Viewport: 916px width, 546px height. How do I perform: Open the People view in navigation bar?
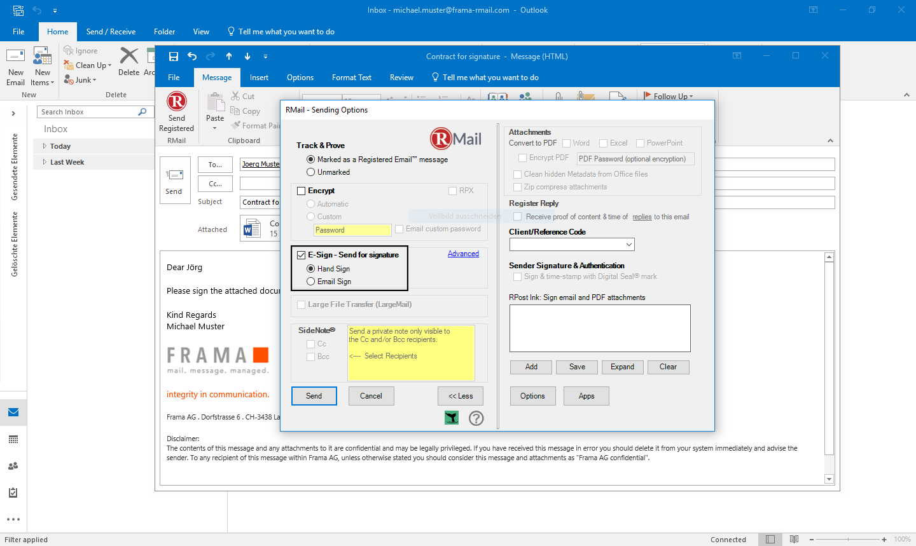click(x=13, y=466)
